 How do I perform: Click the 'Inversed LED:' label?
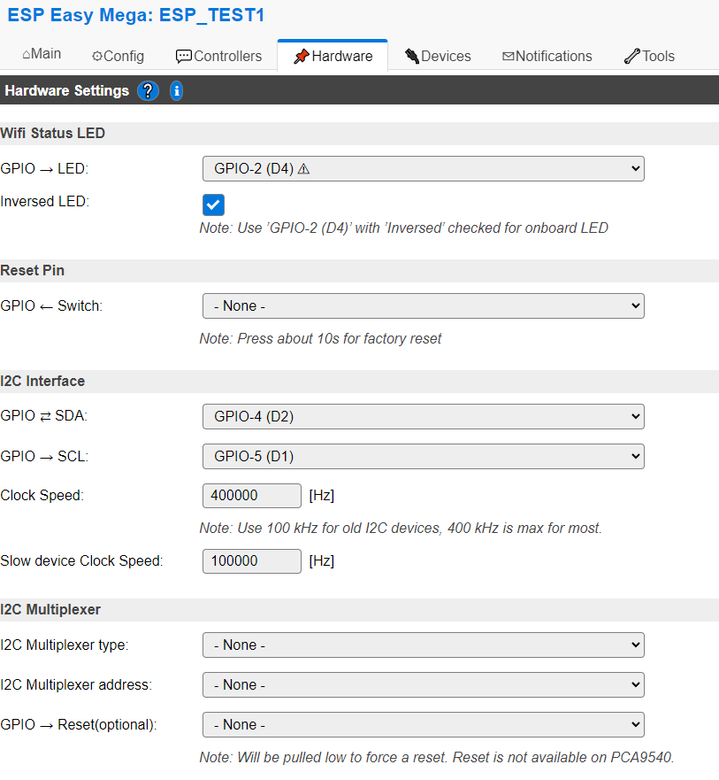click(45, 202)
